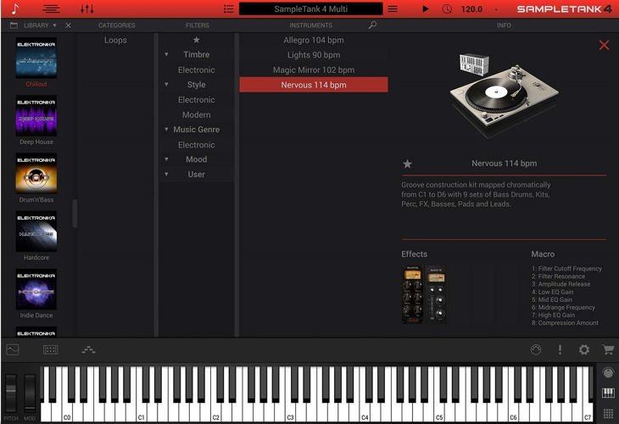The image size is (619, 424).
Task: Start playback with the play button
Action: pos(426,8)
